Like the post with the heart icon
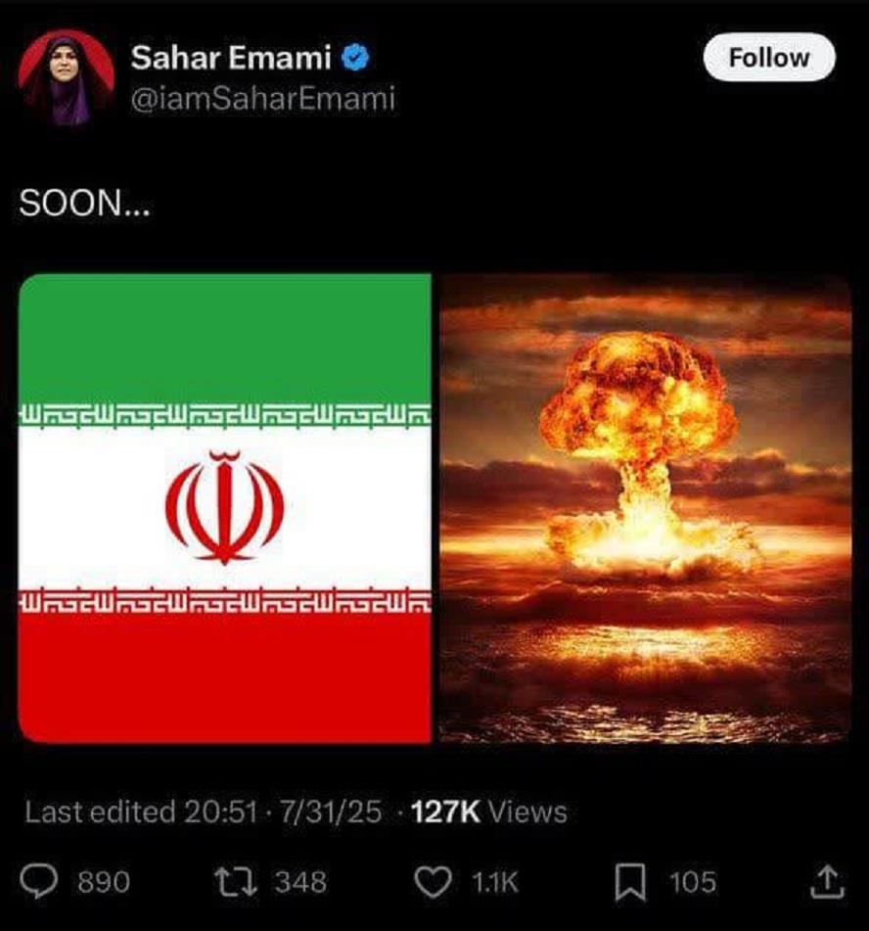Viewport: 869px width, 931px height. [x=433, y=882]
